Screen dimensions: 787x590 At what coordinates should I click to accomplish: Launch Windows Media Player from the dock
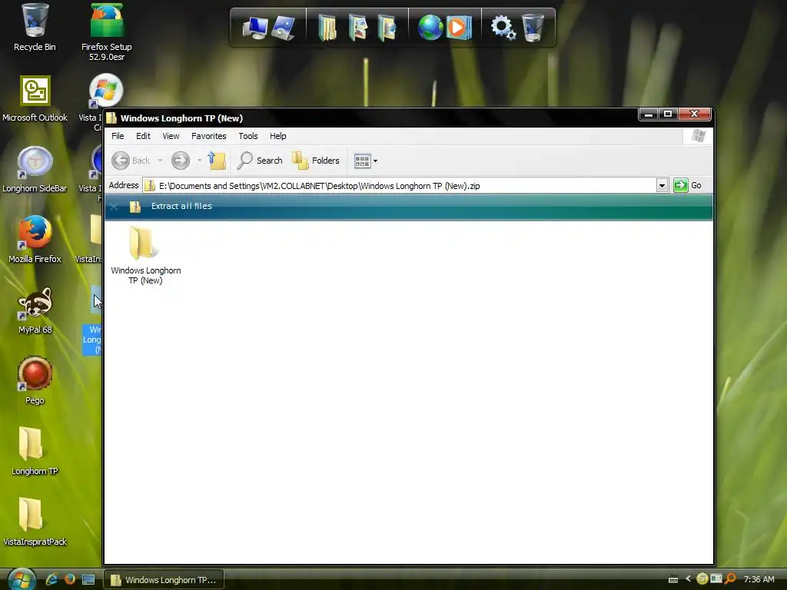pyautogui.click(x=459, y=28)
